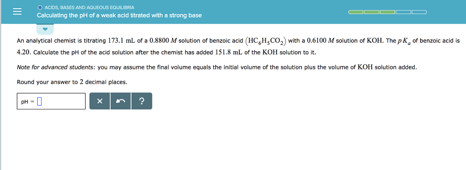Open the hamburger navigation menu
This screenshot has height=170, width=466.
(17, 11)
